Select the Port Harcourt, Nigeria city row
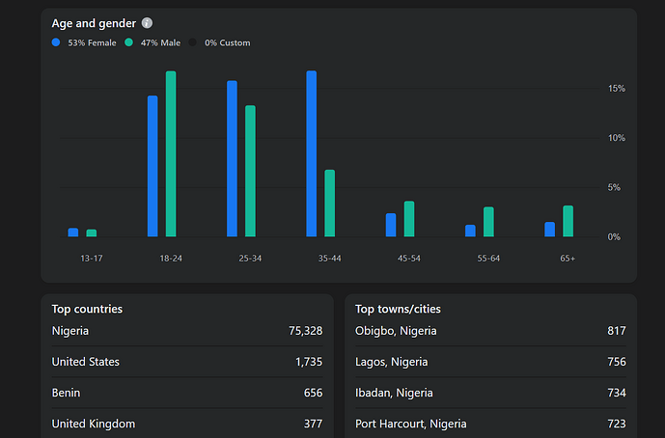The width and height of the screenshot is (665, 438). (x=490, y=424)
